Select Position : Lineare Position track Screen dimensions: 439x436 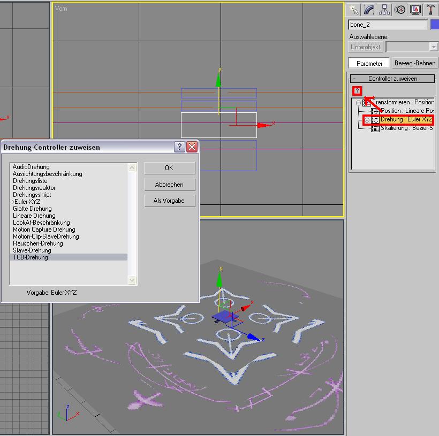pyautogui.click(x=407, y=111)
